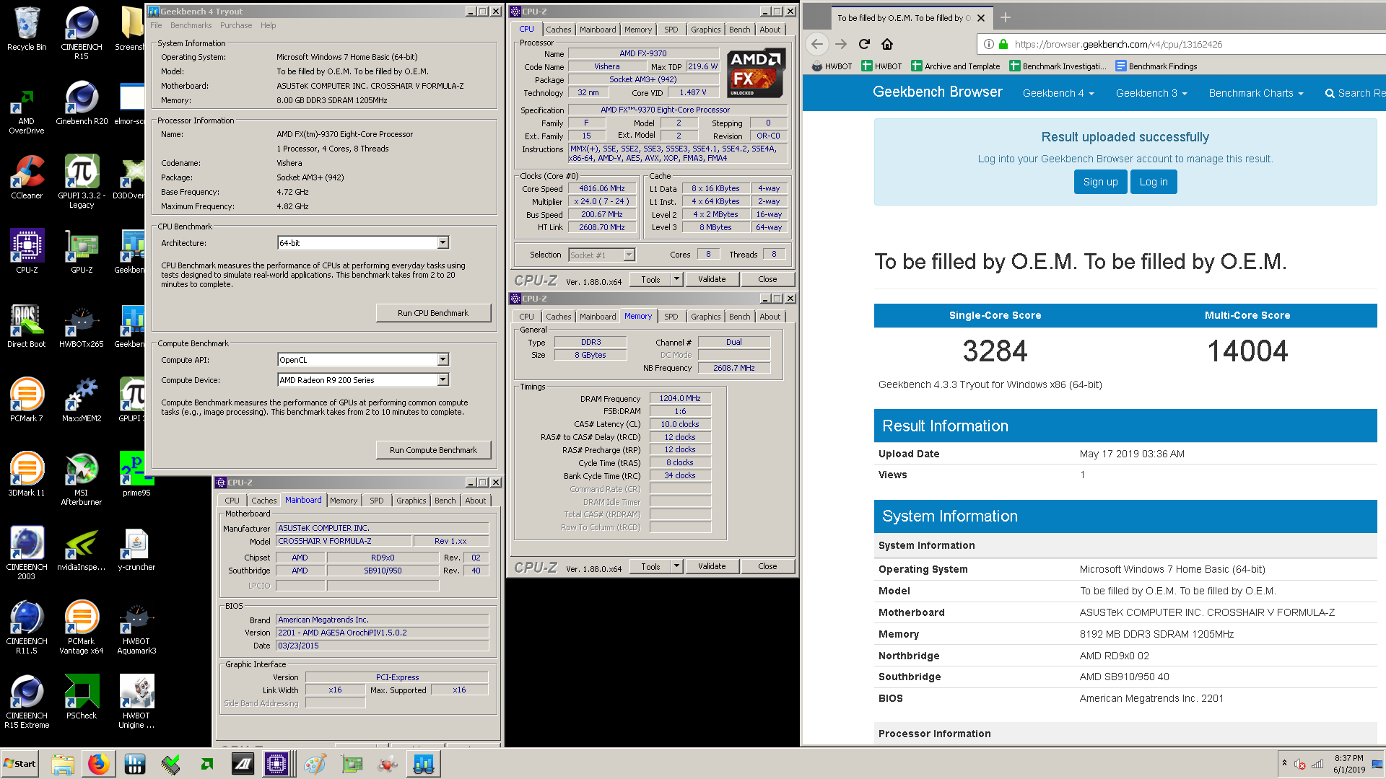Open Purchase menu in Geekbench
1386x779 pixels.
tap(236, 25)
